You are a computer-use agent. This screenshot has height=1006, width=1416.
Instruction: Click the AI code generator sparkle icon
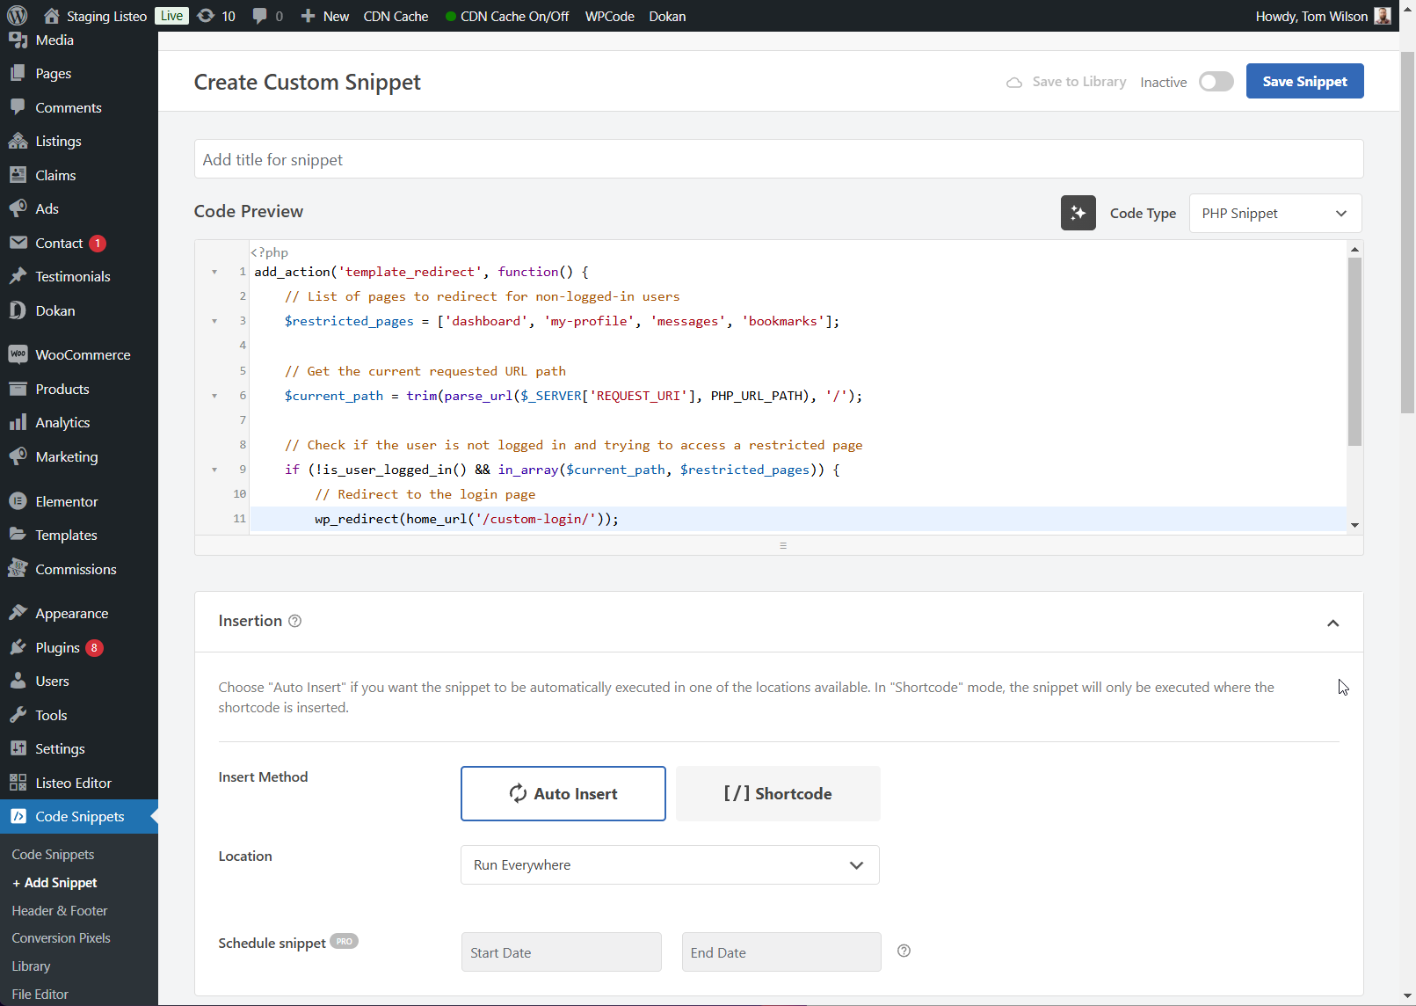pyautogui.click(x=1078, y=213)
